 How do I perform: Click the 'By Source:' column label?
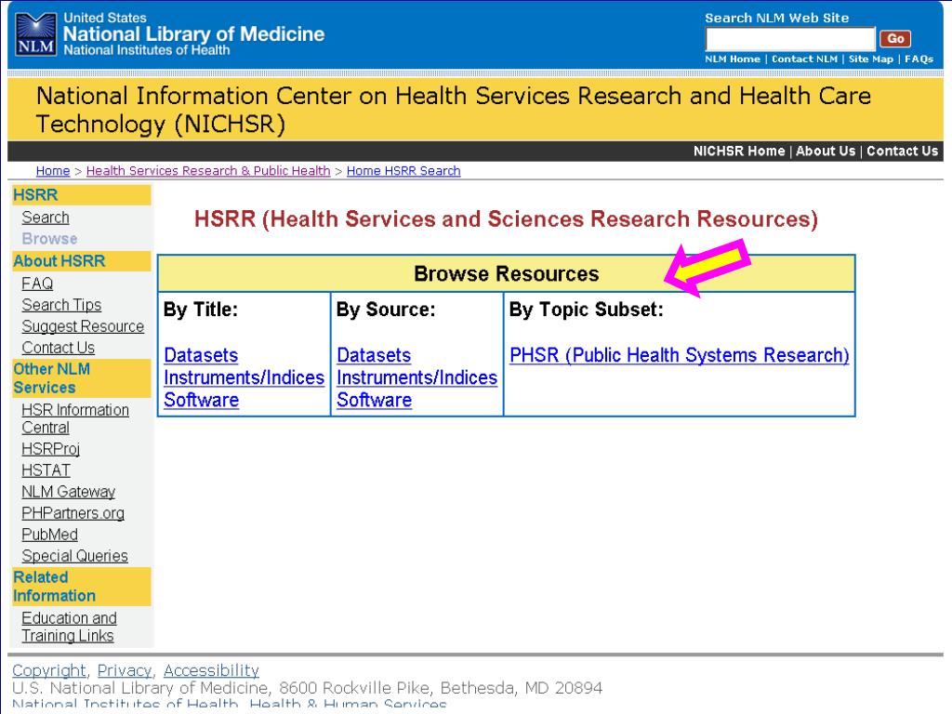point(386,310)
